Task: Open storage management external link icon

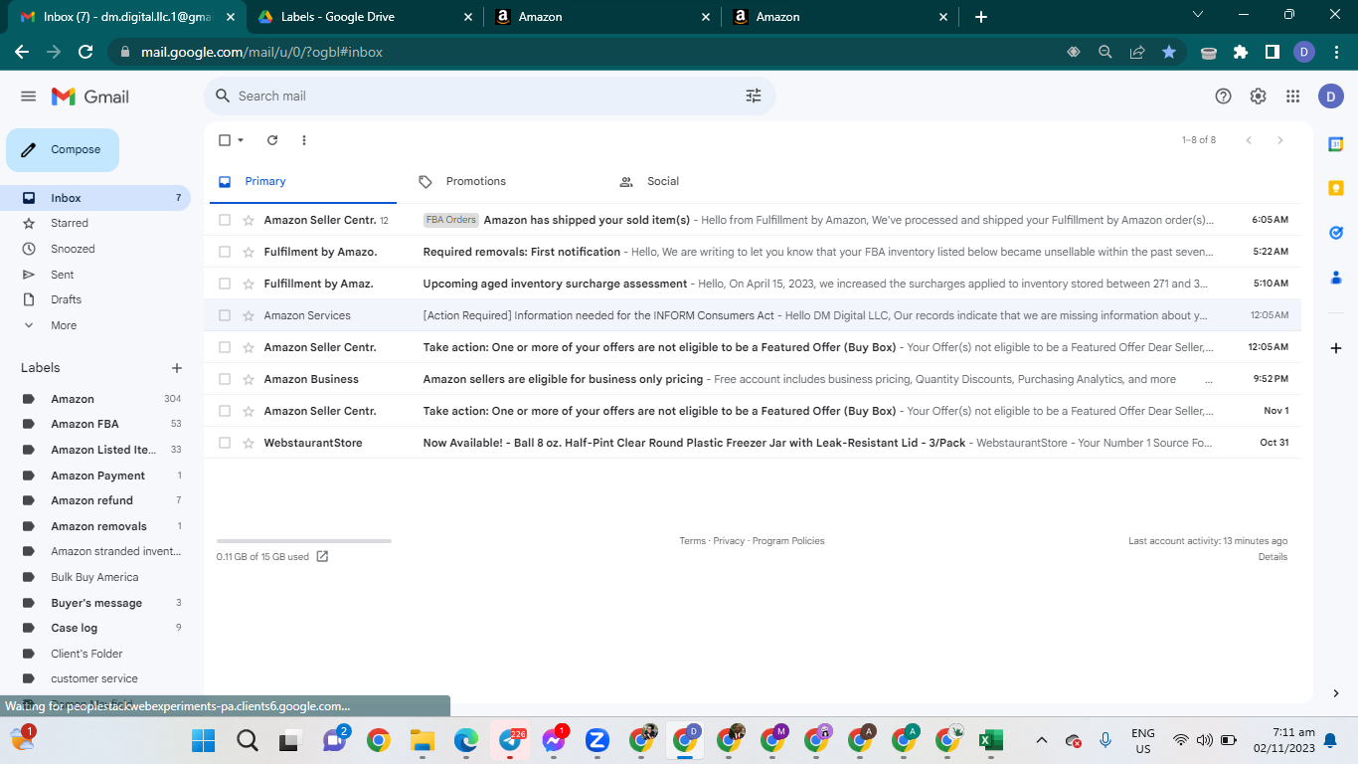Action: coord(322,556)
